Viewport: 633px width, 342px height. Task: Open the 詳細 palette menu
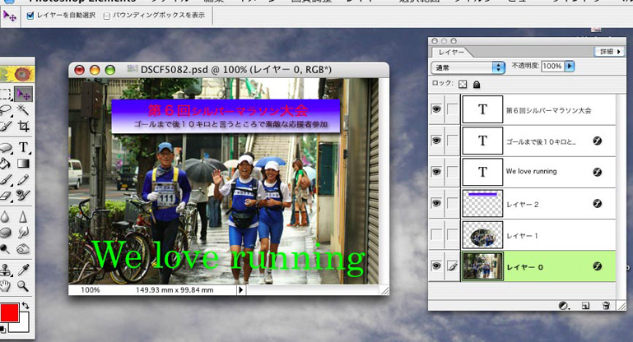[609, 52]
